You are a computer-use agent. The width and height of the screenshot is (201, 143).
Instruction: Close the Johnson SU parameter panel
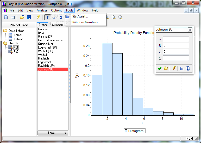(x=190, y=29)
